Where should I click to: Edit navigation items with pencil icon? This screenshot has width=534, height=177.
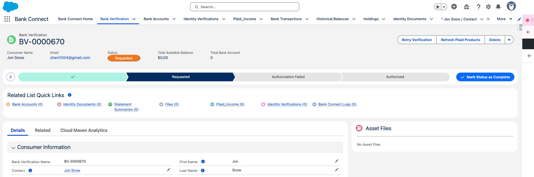519,19
